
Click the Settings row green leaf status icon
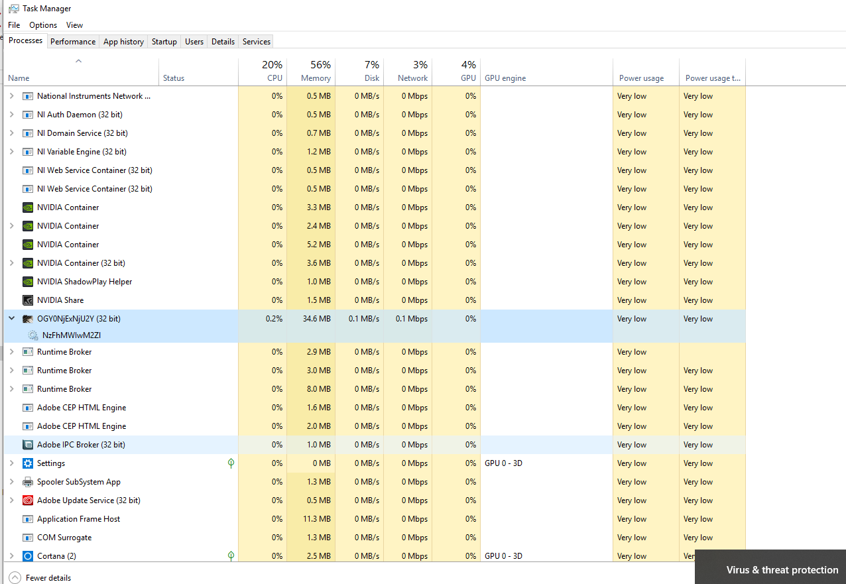point(231,463)
